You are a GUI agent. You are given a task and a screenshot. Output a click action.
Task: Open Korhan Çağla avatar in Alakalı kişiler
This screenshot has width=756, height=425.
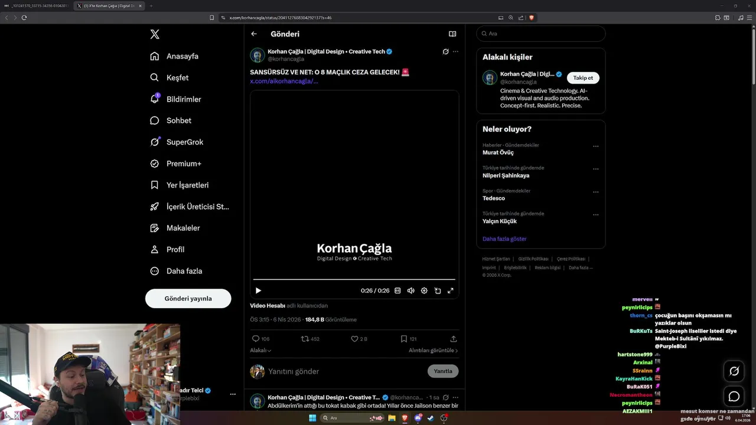point(490,77)
